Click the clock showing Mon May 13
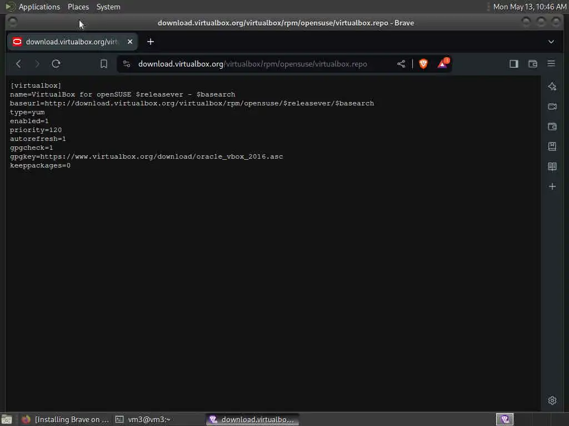The height and width of the screenshot is (426, 569). click(x=530, y=7)
